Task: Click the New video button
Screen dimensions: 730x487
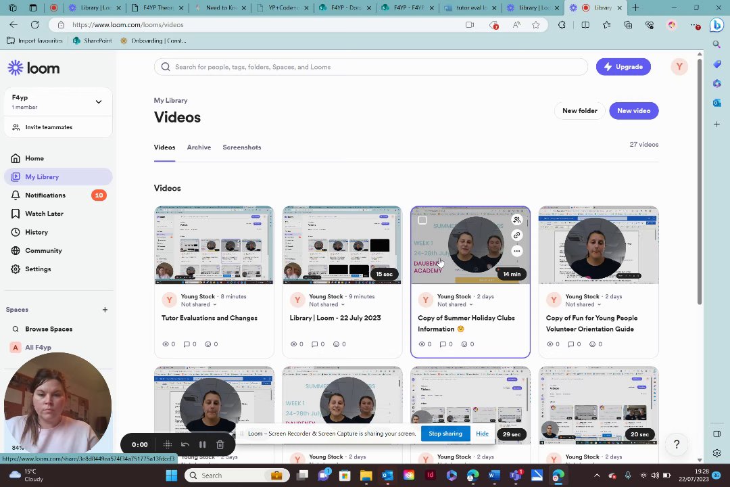Action: click(x=633, y=110)
